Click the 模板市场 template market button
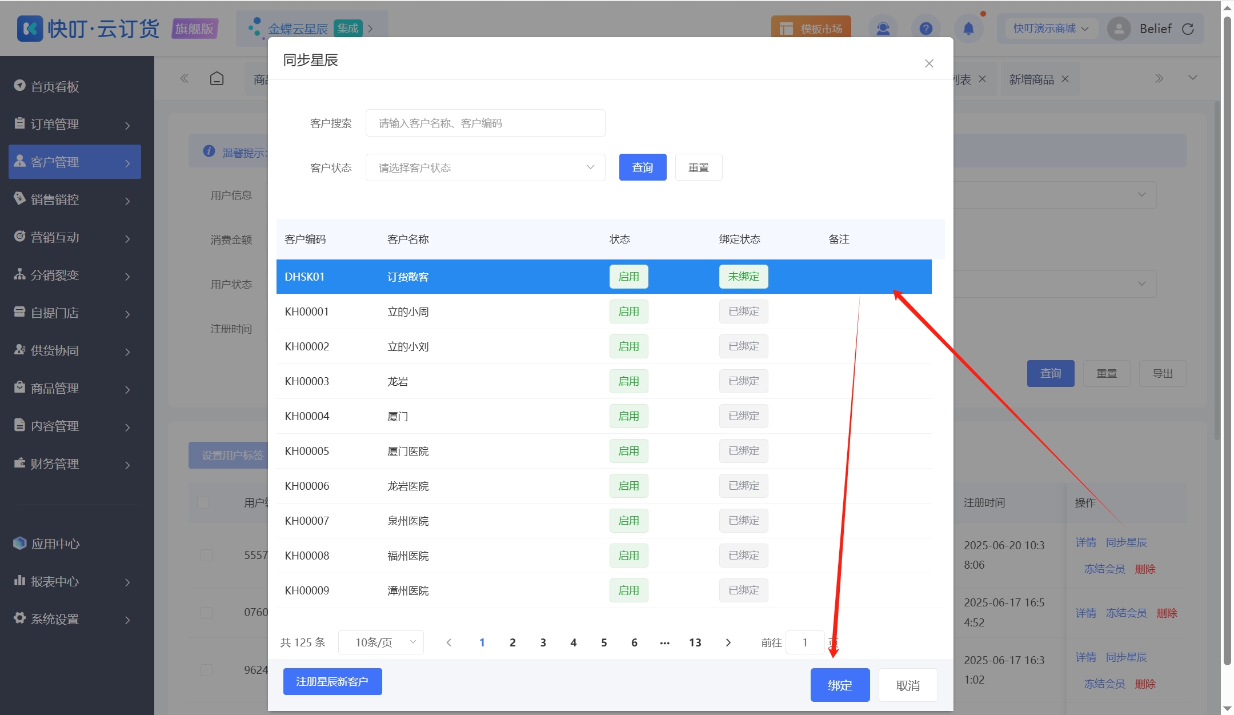This screenshot has height=715, width=1234. point(811,29)
